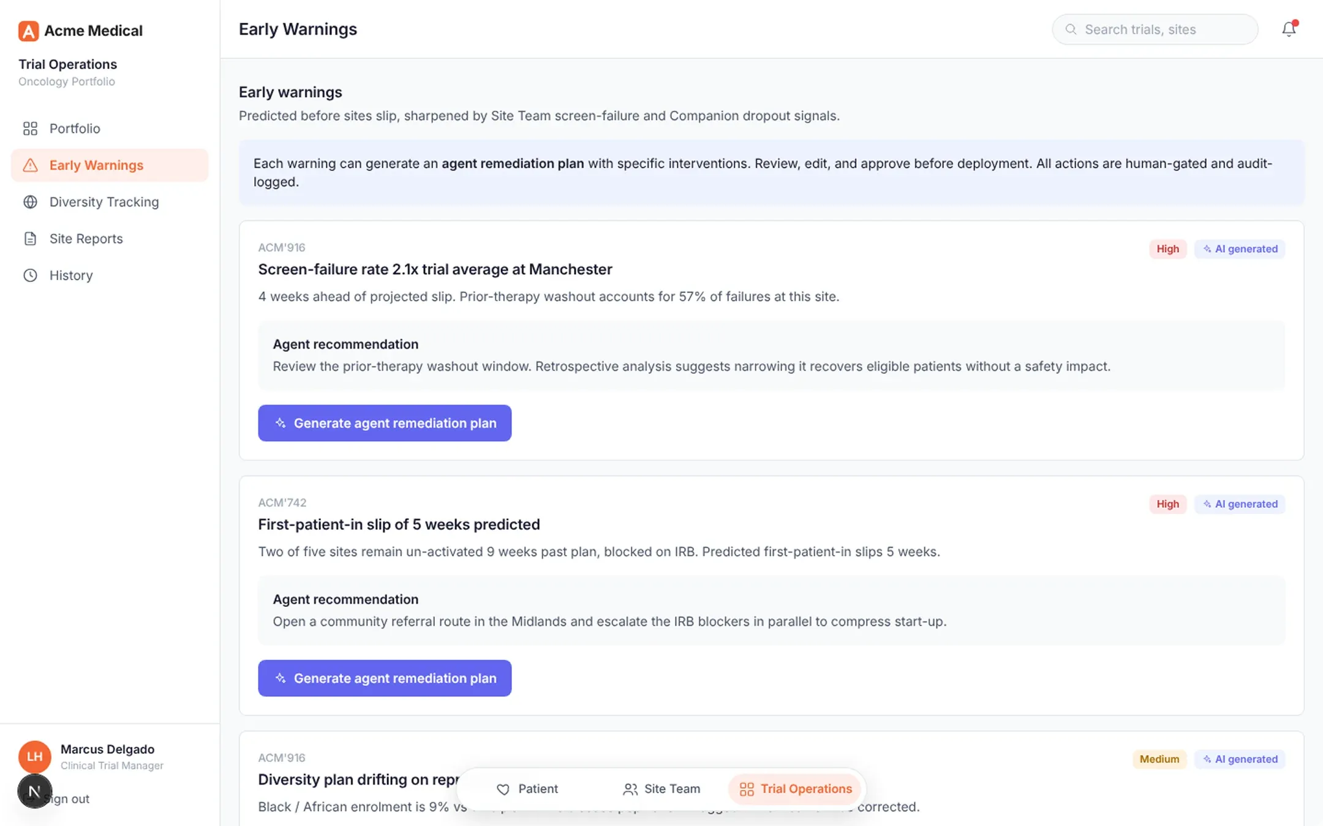
Task: Click the Patient heart icon
Action: point(503,789)
